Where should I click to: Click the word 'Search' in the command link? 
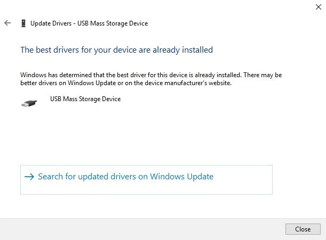(x=51, y=177)
